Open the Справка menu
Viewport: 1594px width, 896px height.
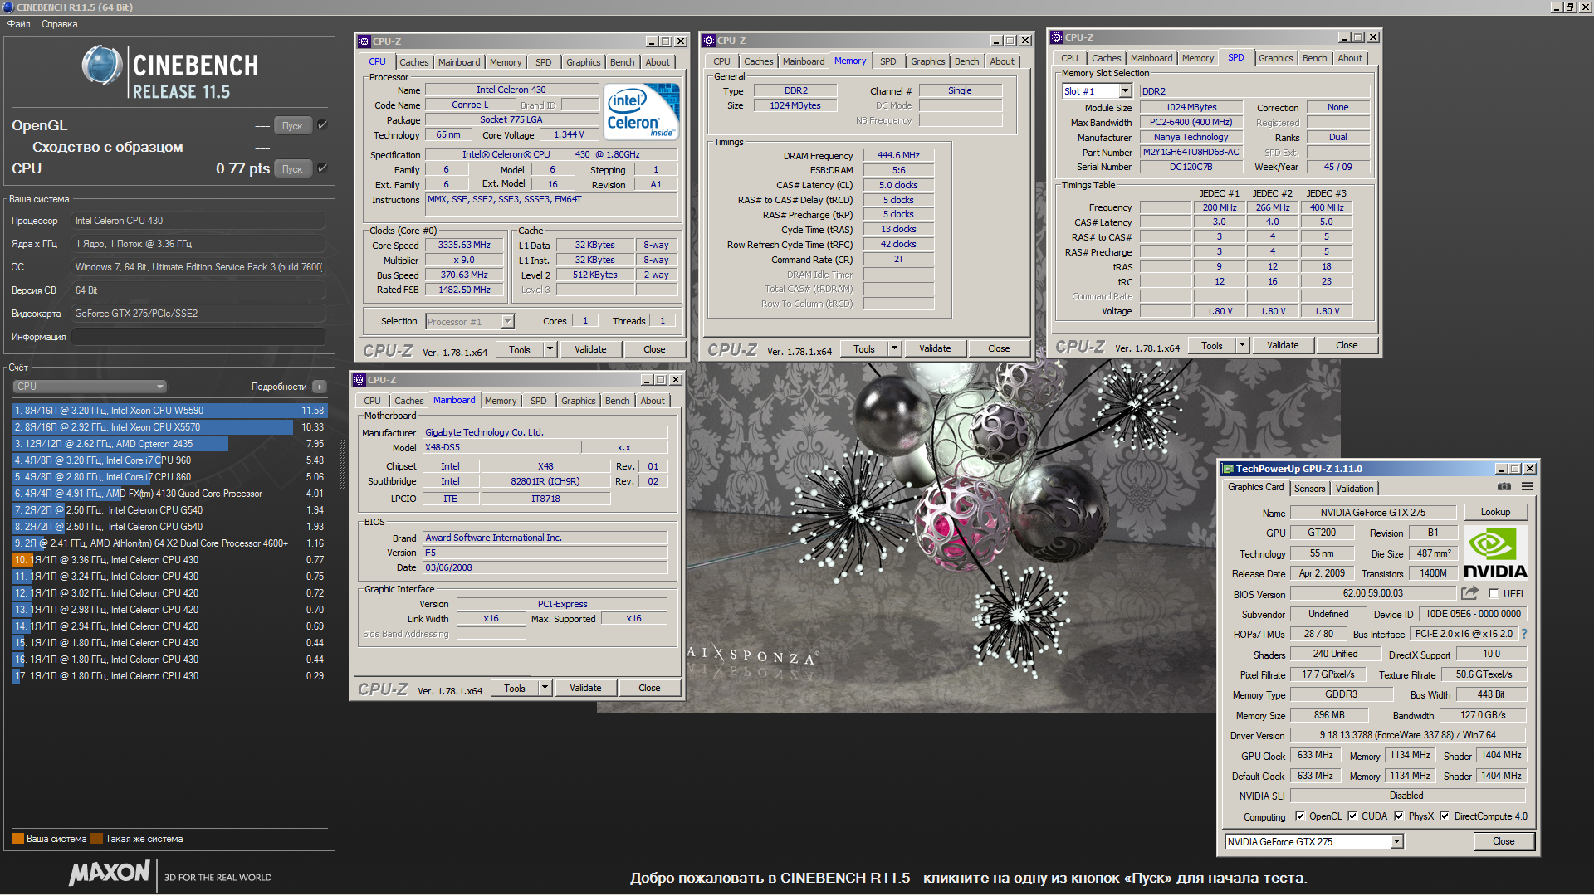[60, 24]
